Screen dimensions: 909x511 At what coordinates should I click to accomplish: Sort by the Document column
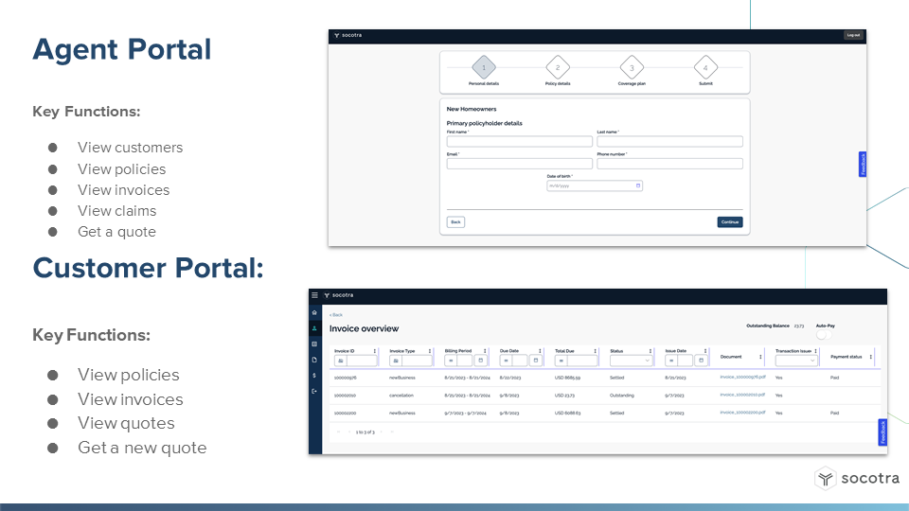tap(760, 357)
